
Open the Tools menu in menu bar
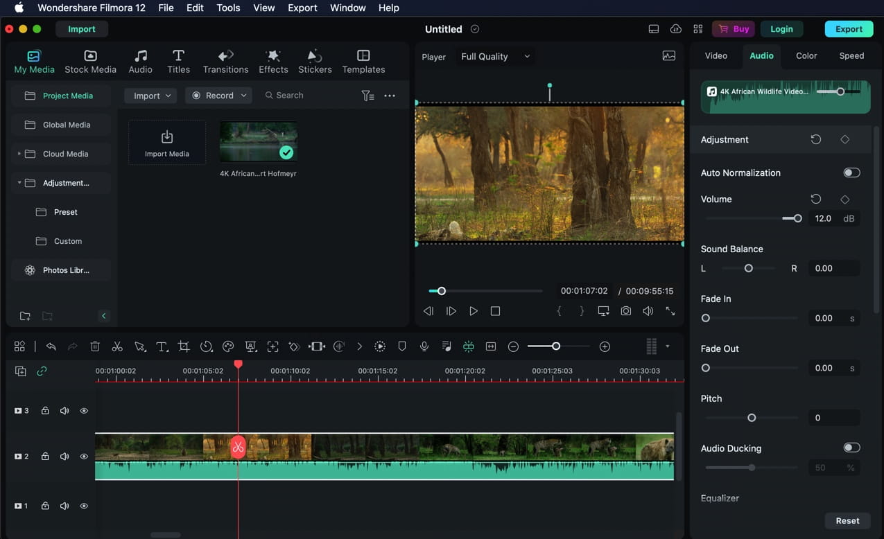pos(228,8)
